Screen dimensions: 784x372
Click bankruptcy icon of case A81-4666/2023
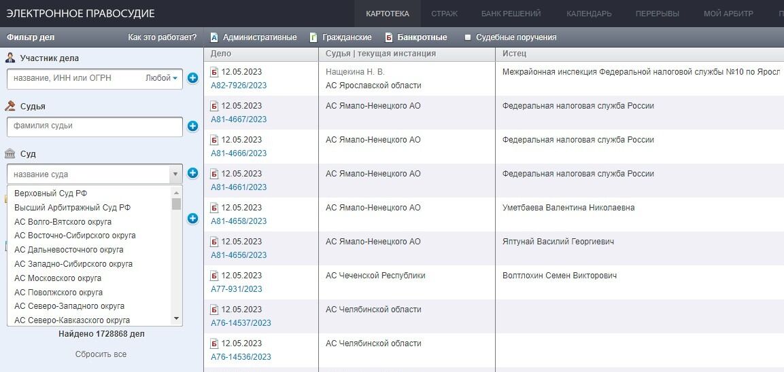point(214,140)
